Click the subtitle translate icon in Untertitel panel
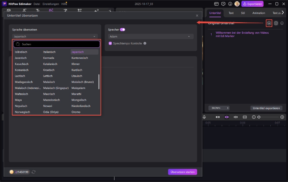Screen dimensions: 288x182 point(269,23)
